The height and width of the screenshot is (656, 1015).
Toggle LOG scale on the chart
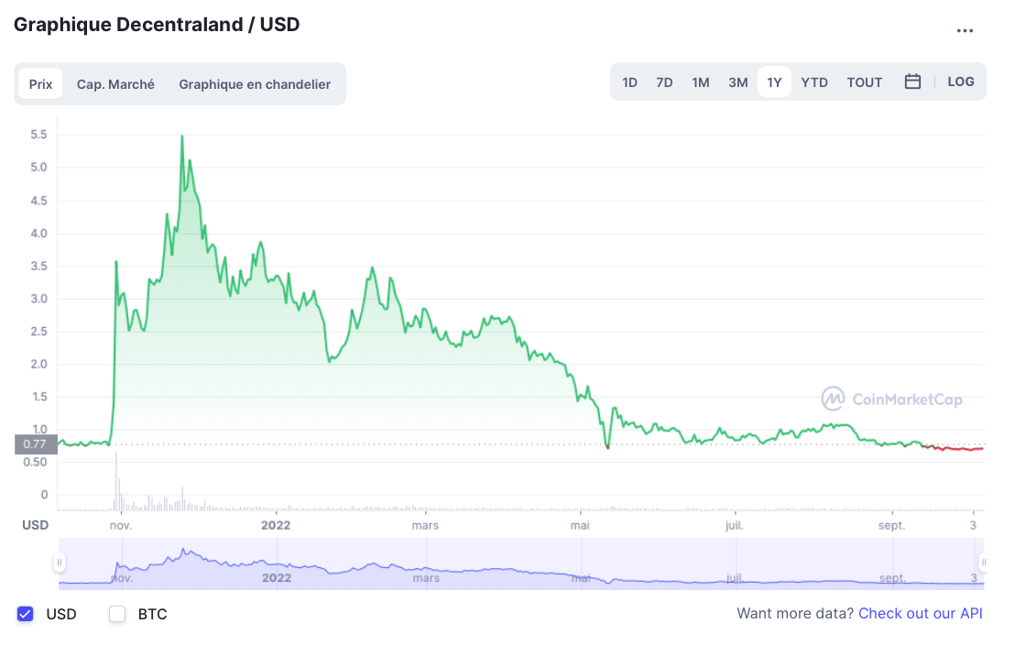961,82
